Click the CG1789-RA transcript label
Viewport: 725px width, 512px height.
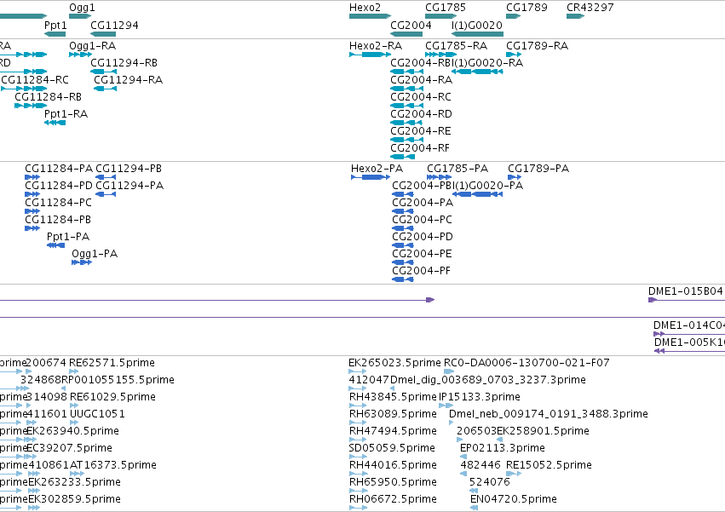(x=538, y=46)
